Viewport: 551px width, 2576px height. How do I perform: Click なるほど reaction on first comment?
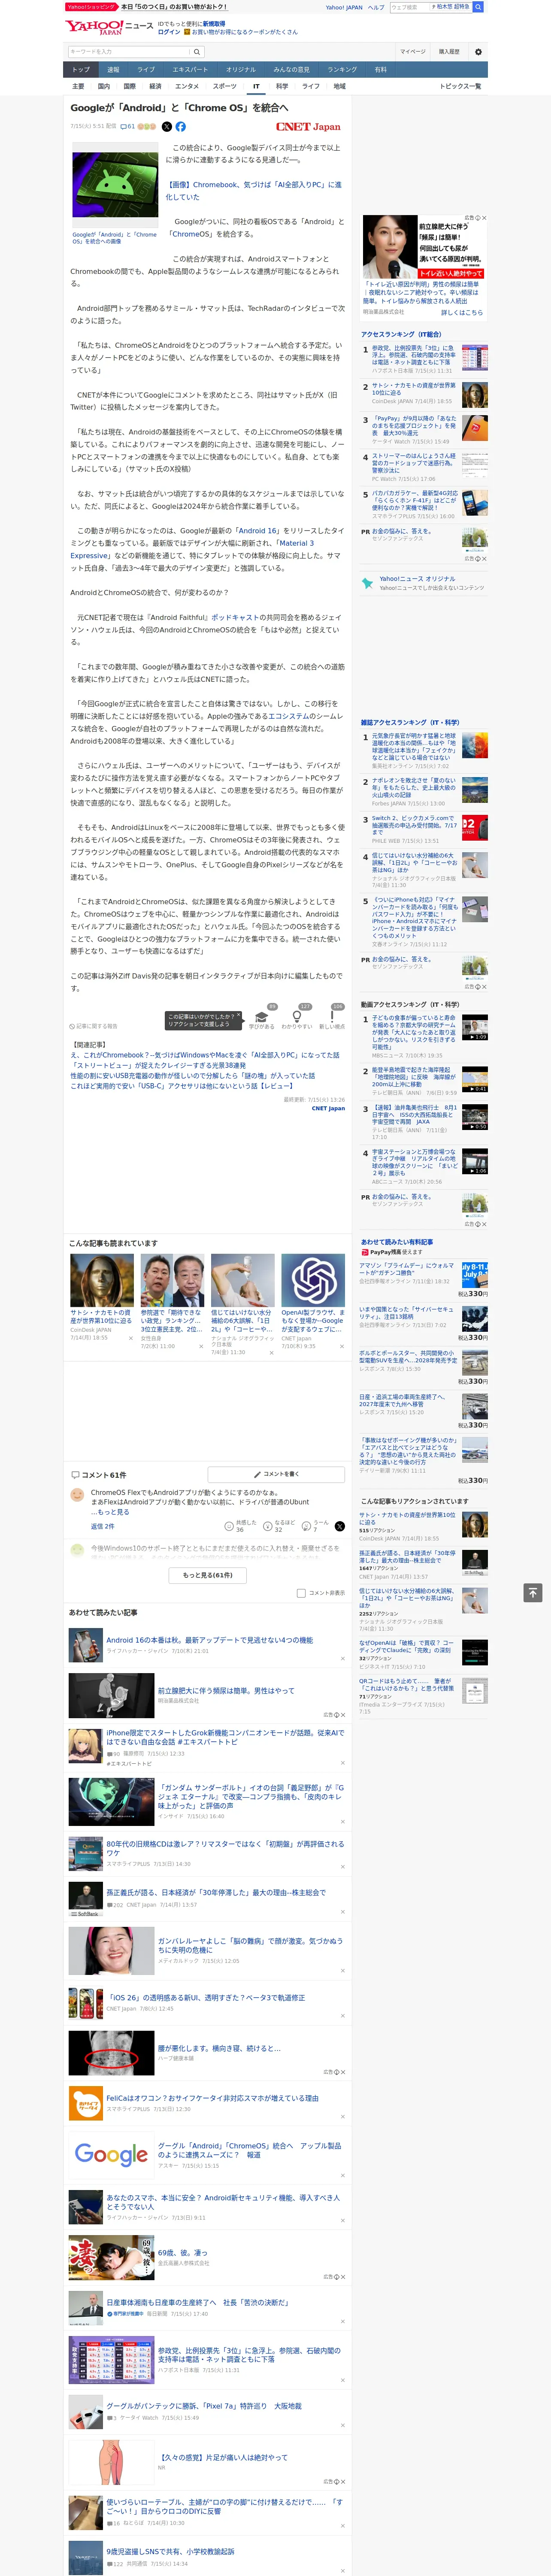(x=279, y=1526)
